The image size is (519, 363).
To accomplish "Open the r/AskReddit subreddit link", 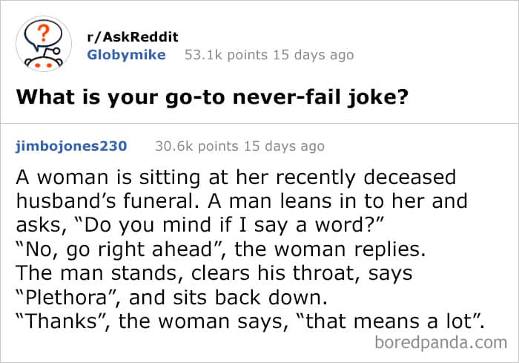I will (133, 38).
